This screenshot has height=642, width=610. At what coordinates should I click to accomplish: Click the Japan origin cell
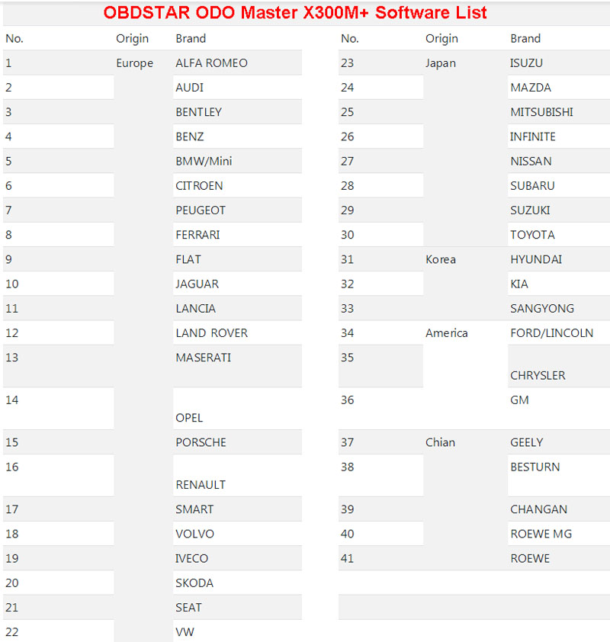pyautogui.click(x=441, y=63)
